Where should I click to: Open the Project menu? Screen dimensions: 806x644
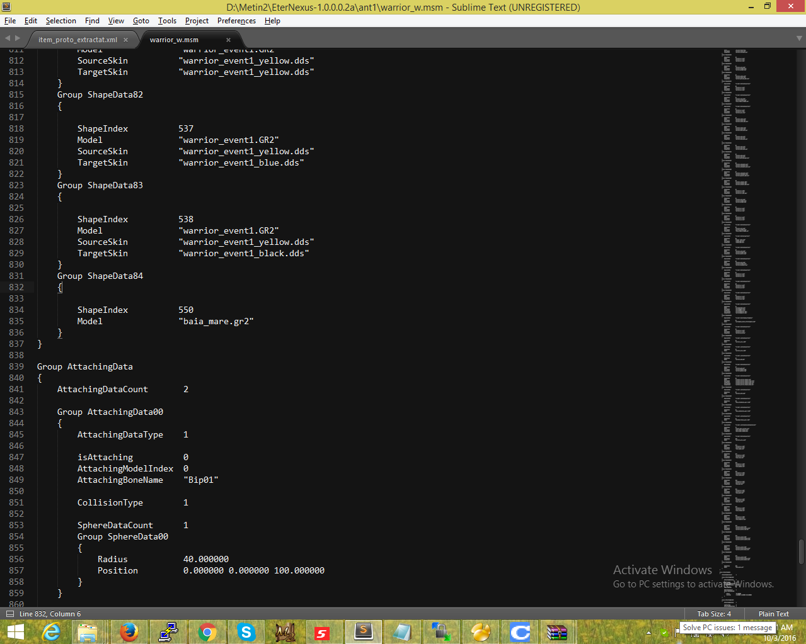(x=197, y=21)
